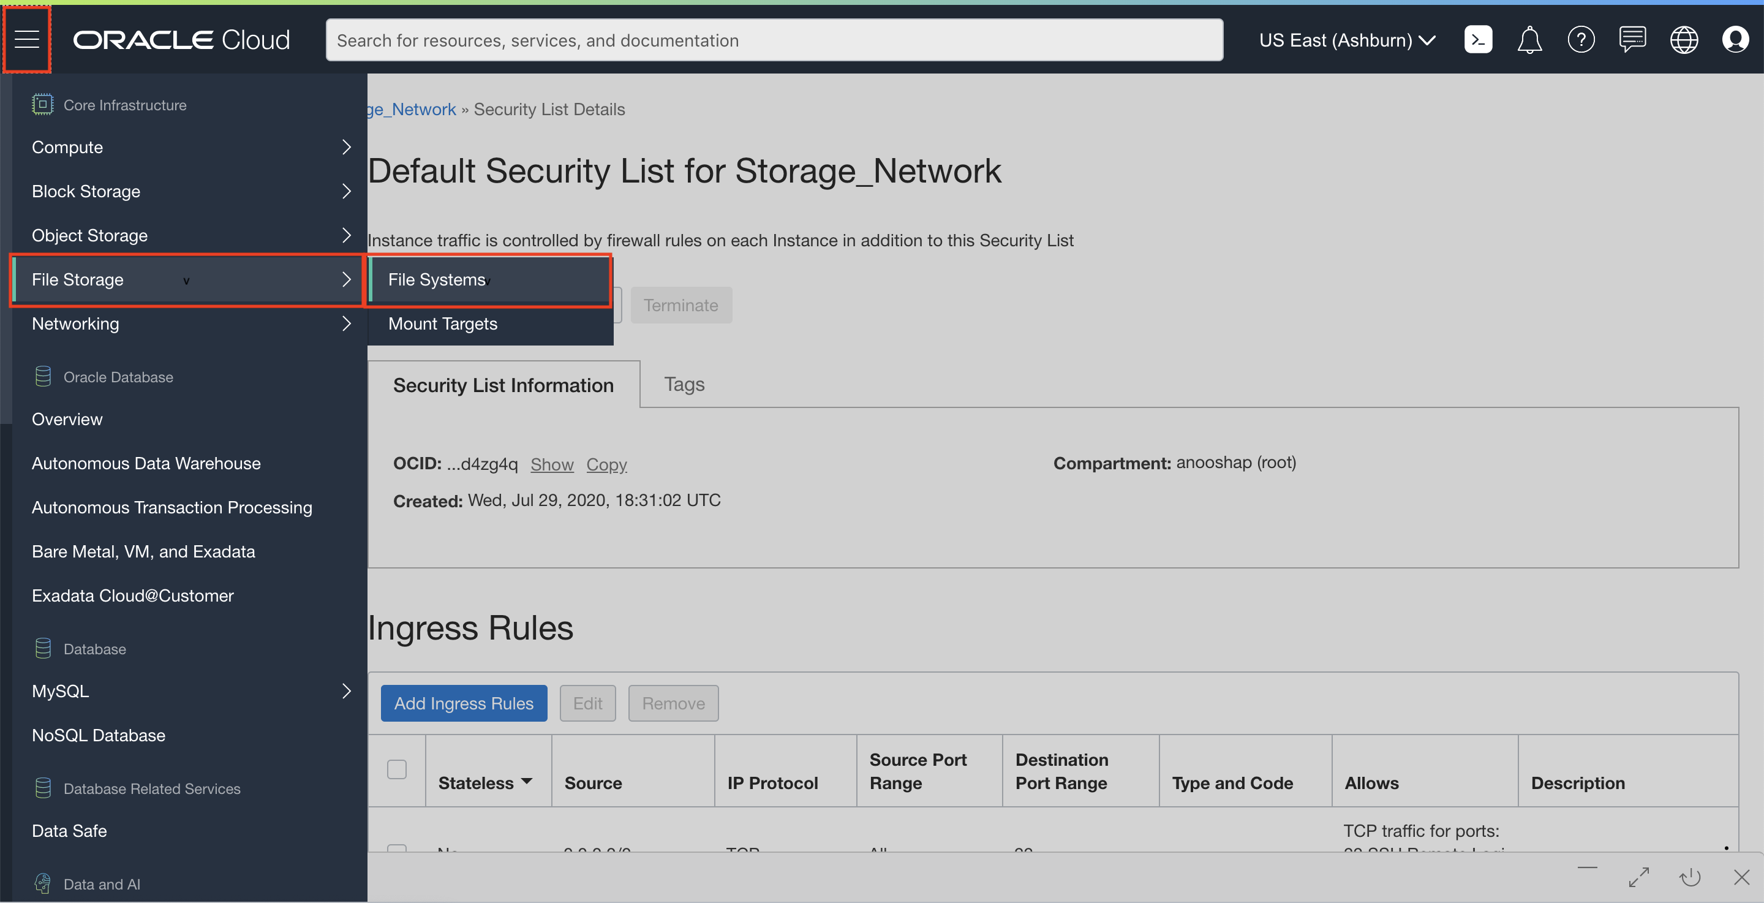This screenshot has width=1764, height=903.
Task: Open the US East (Ashburn) region dropdown
Action: point(1346,40)
